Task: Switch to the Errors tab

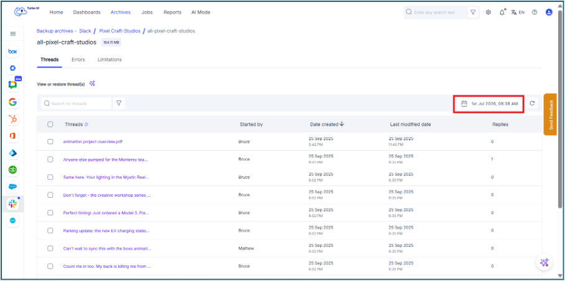Action: pyautogui.click(x=78, y=60)
